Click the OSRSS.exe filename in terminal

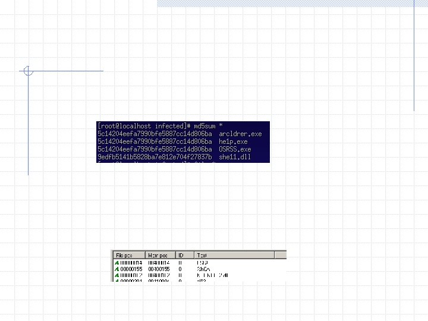coord(235,149)
